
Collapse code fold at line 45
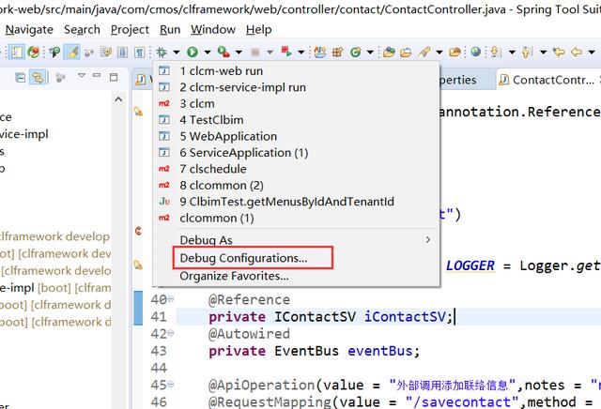click(x=171, y=384)
